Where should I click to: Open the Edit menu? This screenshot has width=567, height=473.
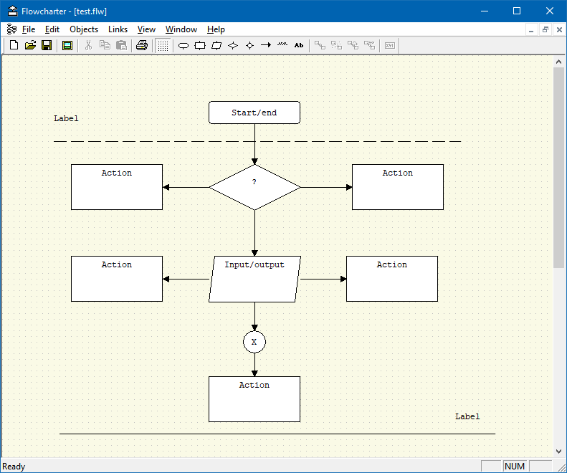coord(52,29)
